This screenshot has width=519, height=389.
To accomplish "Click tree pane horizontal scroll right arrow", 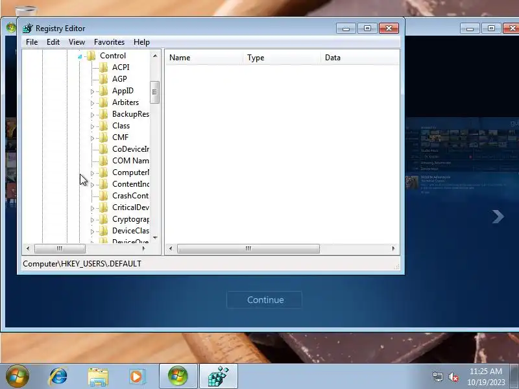I will (143, 248).
